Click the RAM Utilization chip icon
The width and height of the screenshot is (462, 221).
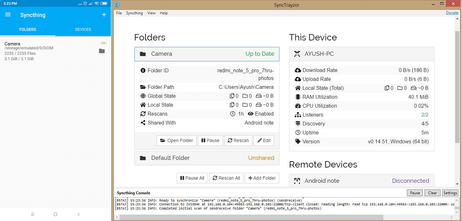click(x=298, y=97)
